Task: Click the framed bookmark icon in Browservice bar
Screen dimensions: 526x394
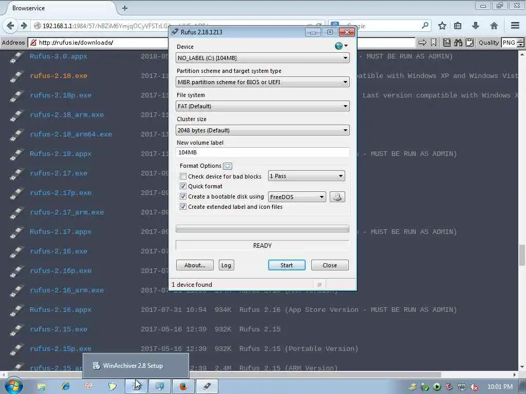Action: point(447,43)
